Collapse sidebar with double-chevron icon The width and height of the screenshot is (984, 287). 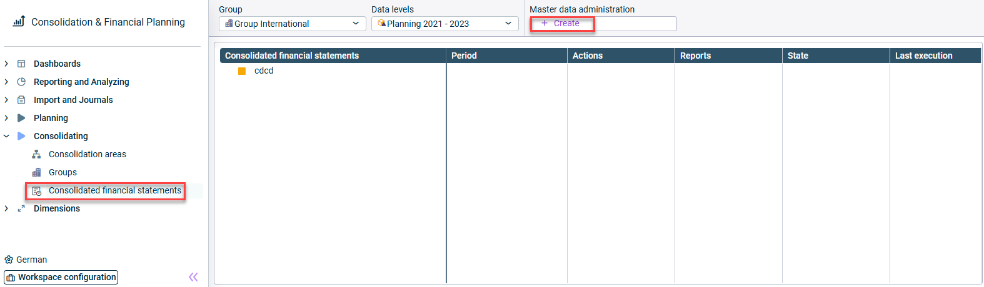193,277
